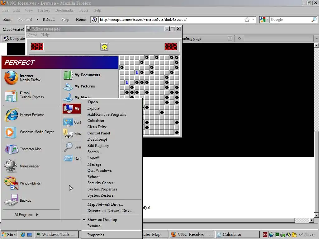Click Firefox Back button
This screenshot has height=239, width=319.
pyautogui.click(x=7, y=20)
